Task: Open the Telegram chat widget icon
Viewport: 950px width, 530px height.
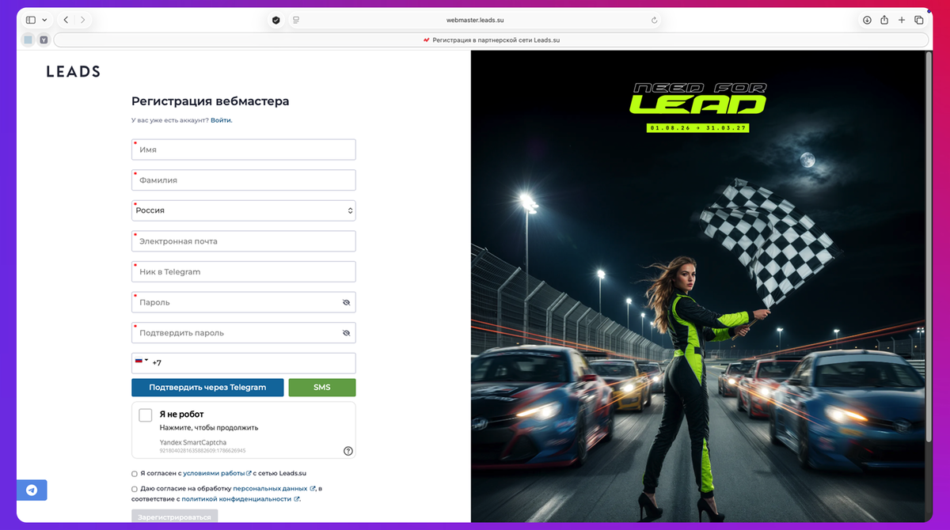Action: click(32, 490)
